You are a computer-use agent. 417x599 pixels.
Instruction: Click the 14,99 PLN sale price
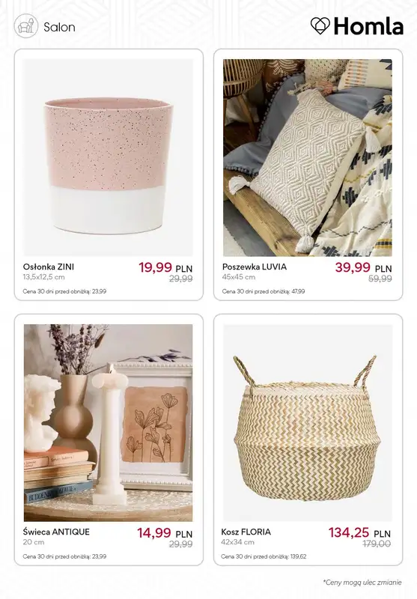pyautogui.click(x=165, y=533)
